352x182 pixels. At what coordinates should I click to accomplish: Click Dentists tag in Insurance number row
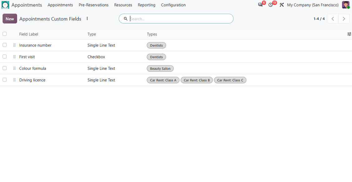156,46
